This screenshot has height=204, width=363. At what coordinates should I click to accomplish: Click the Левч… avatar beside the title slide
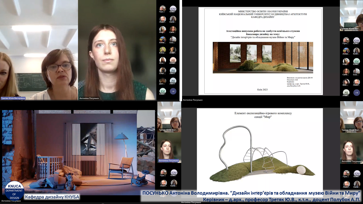(356, 82)
